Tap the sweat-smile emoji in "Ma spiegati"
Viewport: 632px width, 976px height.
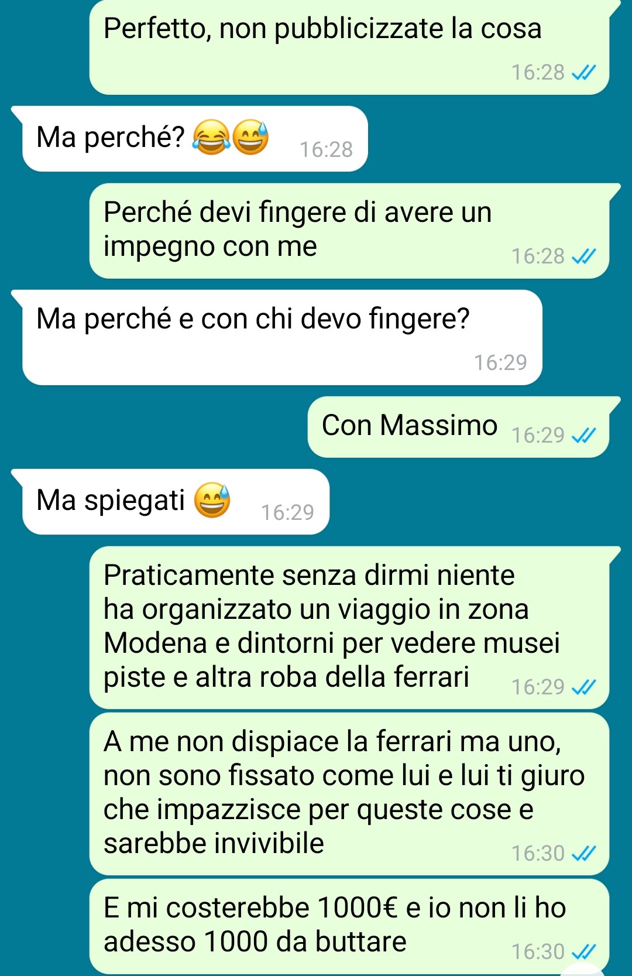point(212,501)
